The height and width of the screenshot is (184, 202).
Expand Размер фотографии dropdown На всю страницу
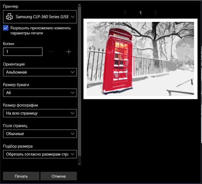click(40, 113)
